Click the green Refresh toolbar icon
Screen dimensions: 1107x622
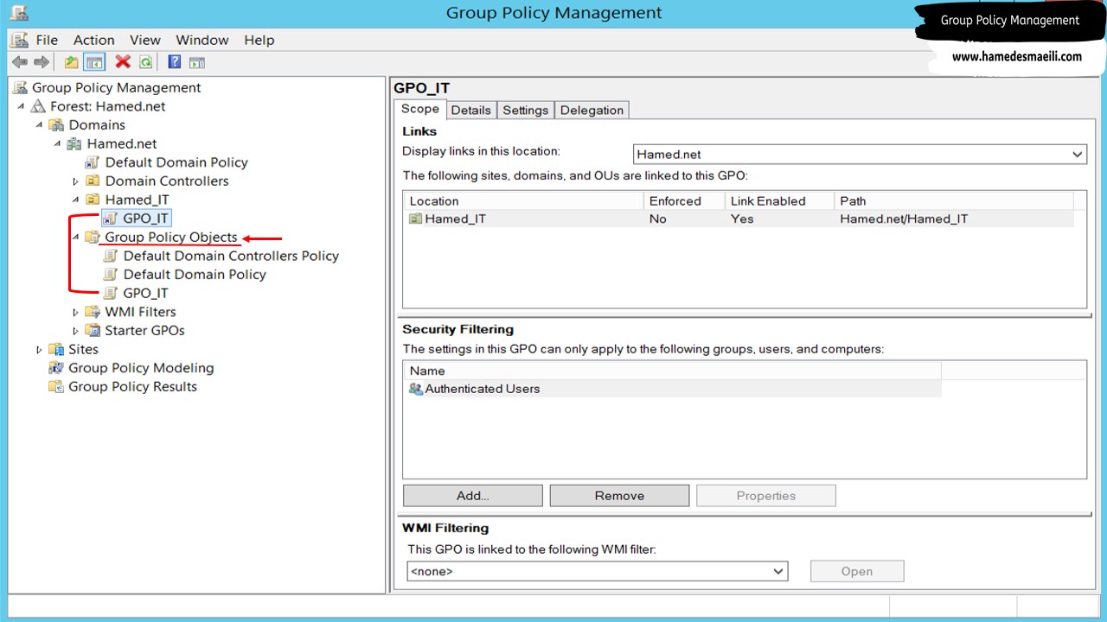point(146,62)
